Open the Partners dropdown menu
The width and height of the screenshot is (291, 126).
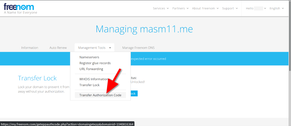point(180,8)
